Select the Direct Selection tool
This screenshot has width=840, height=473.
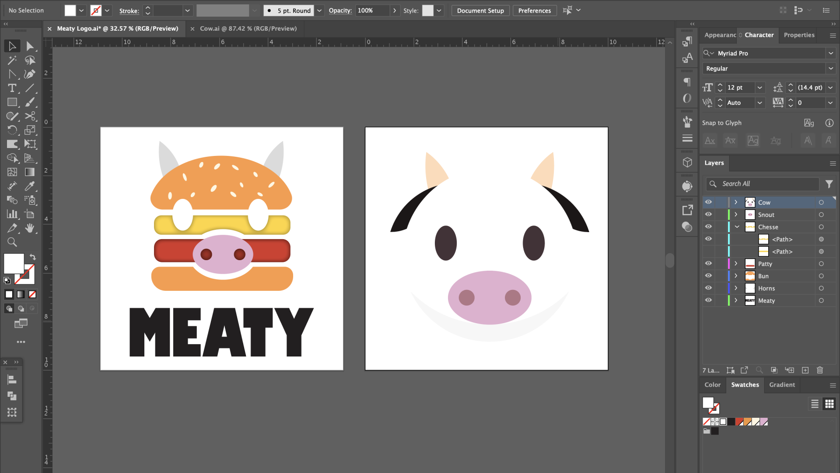(30, 46)
